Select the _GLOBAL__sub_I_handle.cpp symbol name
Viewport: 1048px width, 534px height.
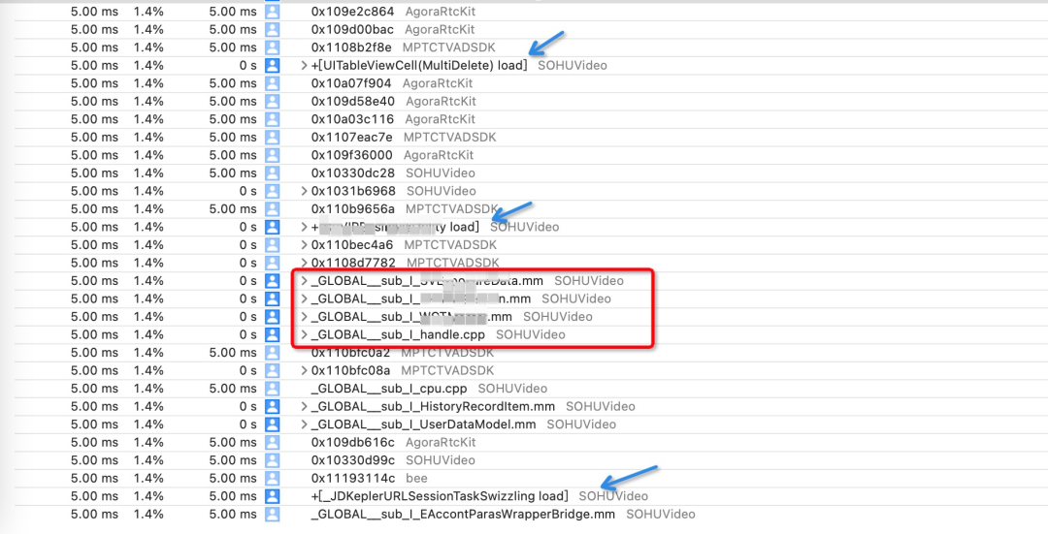pyautogui.click(x=399, y=334)
